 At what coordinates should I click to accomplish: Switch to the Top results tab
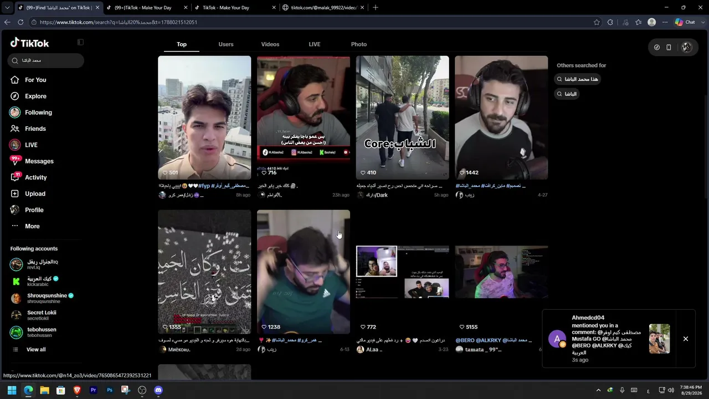tap(182, 44)
